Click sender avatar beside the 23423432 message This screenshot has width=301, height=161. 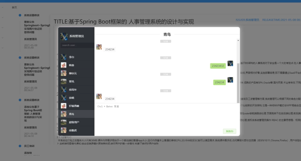(230, 64)
